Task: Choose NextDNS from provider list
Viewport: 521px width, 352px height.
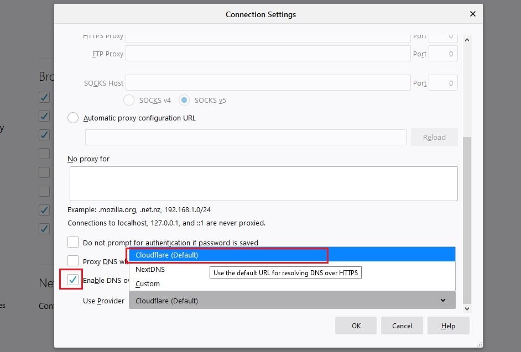Action: 150,269
